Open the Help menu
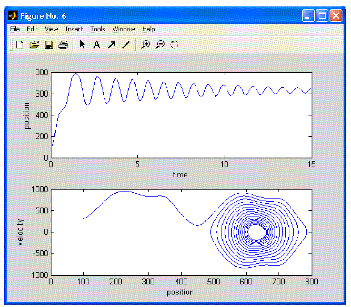351x307 pixels. pos(149,29)
